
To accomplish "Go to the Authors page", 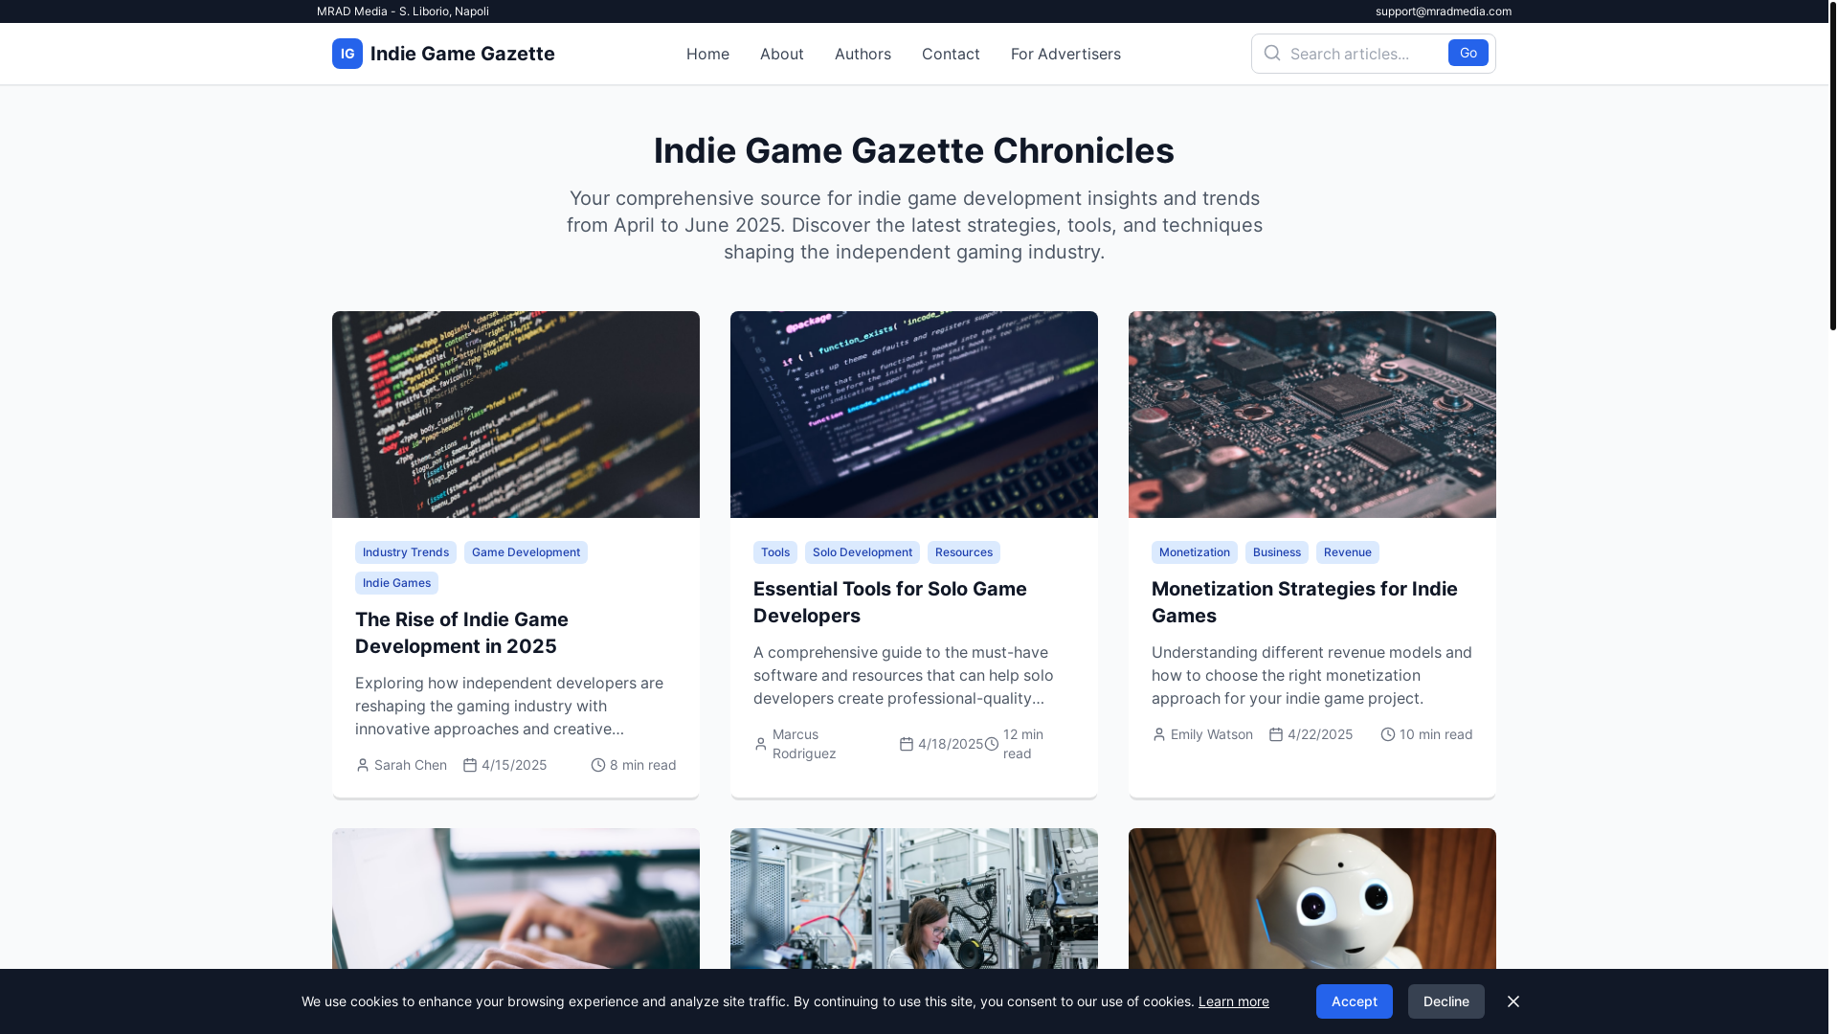I will tap(863, 54).
